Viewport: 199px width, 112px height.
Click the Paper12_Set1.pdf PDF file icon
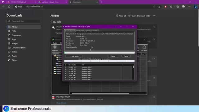(53, 97)
